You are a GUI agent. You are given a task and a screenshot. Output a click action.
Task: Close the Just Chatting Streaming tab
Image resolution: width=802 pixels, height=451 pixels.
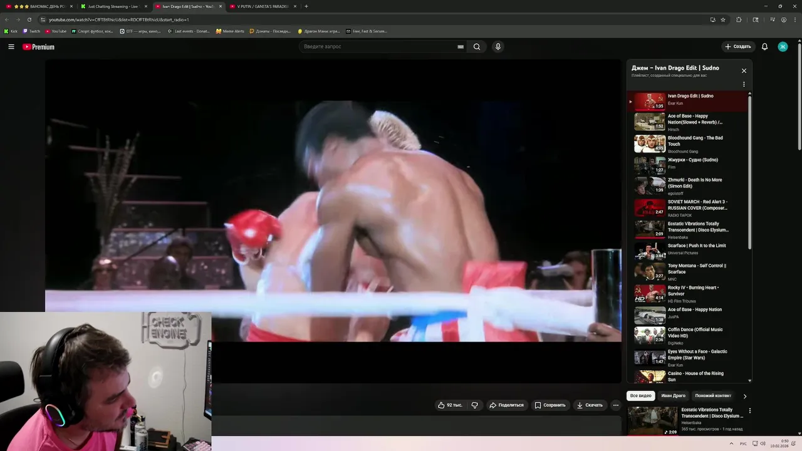pyautogui.click(x=146, y=6)
